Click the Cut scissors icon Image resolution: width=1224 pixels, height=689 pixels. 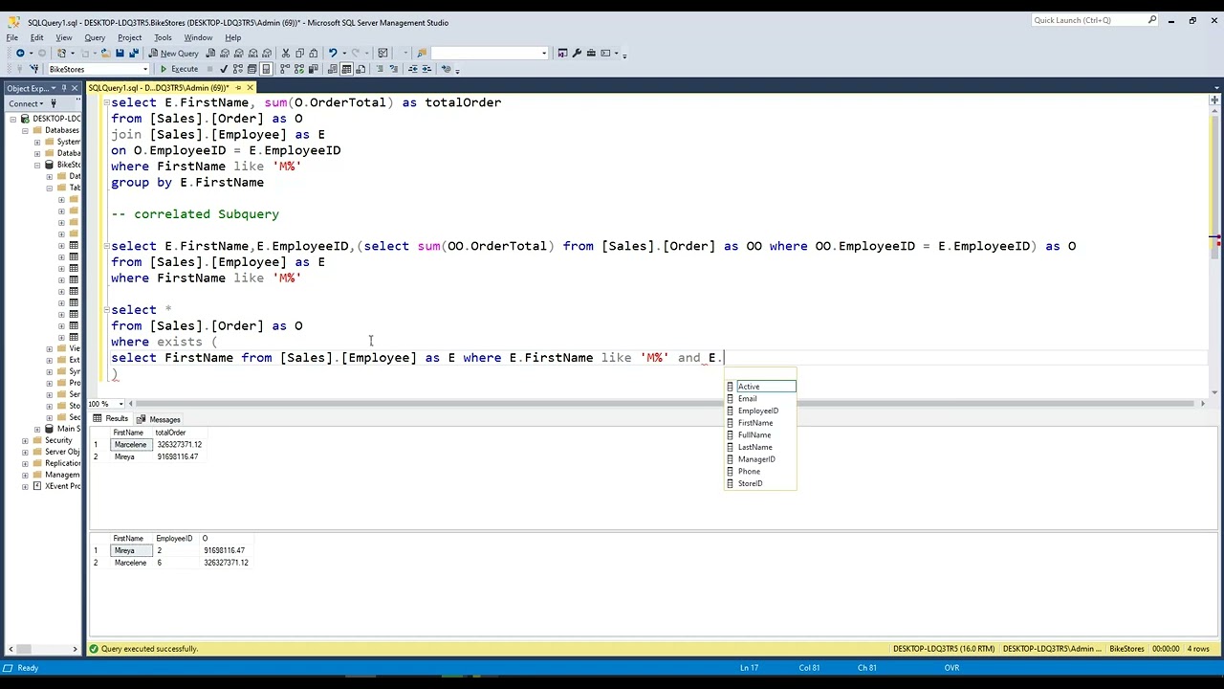pyautogui.click(x=285, y=54)
